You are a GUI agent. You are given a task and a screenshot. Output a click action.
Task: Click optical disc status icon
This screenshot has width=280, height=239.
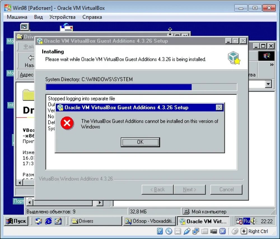pos(169,231)
